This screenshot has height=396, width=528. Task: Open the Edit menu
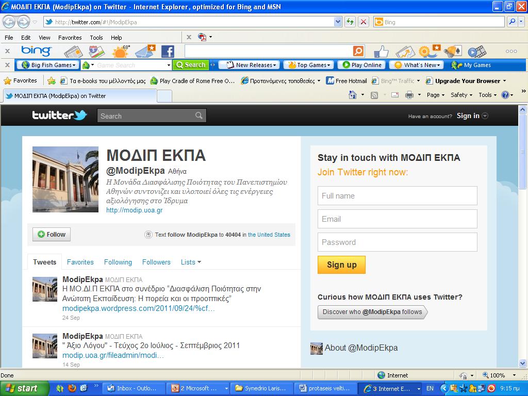point(26,37)
